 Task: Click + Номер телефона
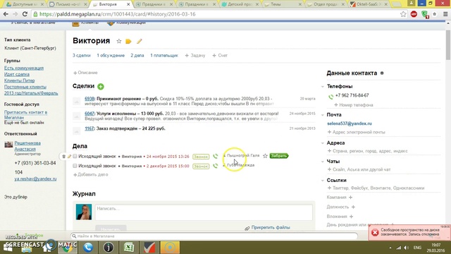pyautogui.click(x=354, y=105)
